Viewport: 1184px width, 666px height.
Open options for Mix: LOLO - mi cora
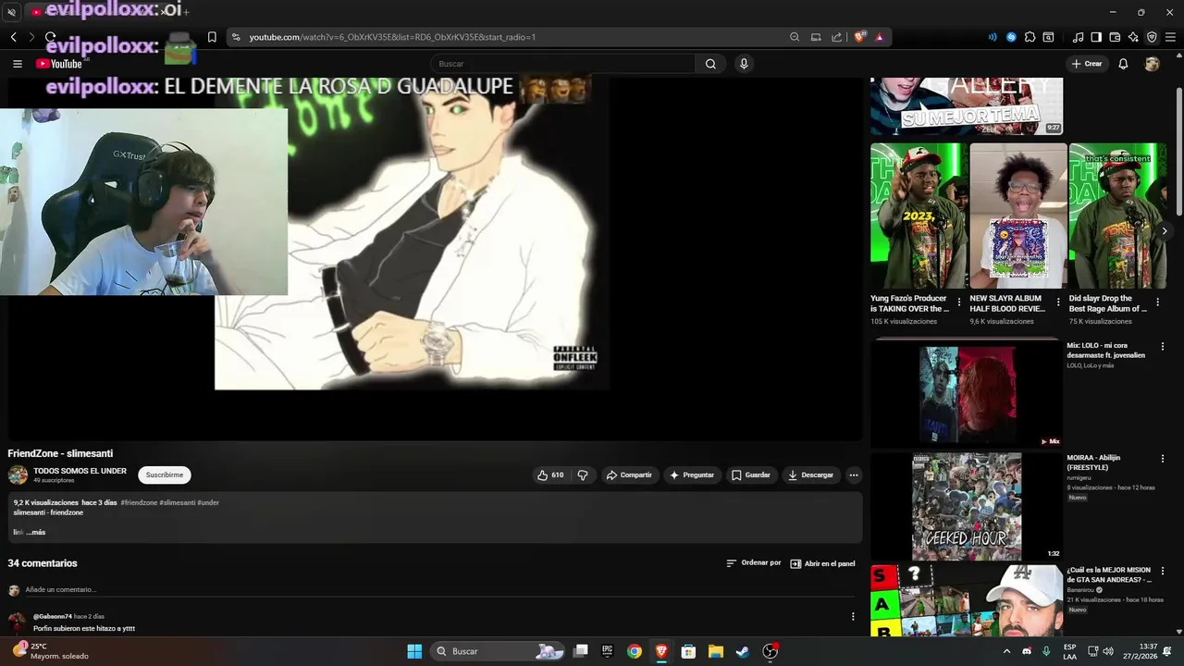pyautogui.click(x=1163, y=347)
